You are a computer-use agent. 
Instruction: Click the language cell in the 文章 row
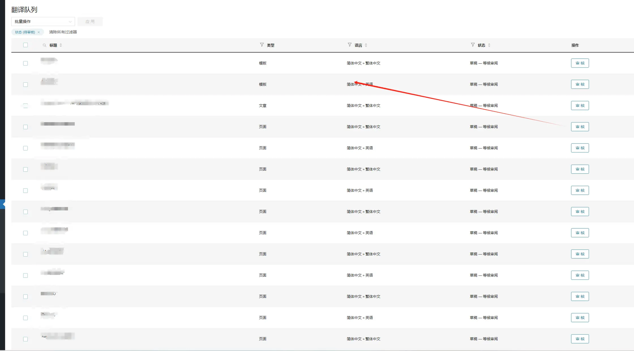tap(363, 106)
